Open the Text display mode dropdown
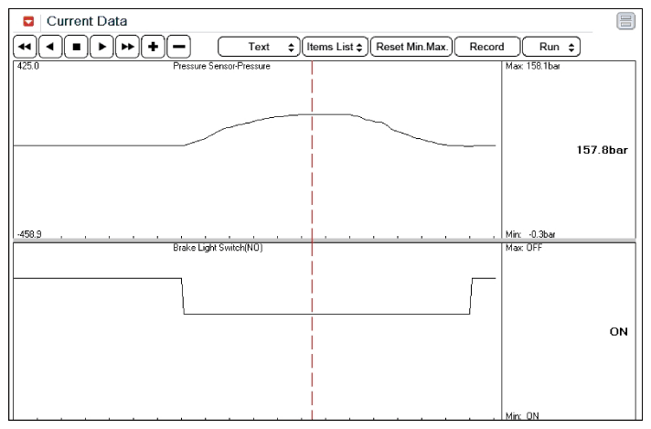The image size is (651, 429). point(259,47)
